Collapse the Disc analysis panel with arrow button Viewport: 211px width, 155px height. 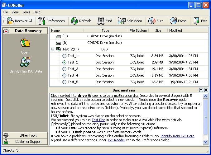tap(201, 90)
